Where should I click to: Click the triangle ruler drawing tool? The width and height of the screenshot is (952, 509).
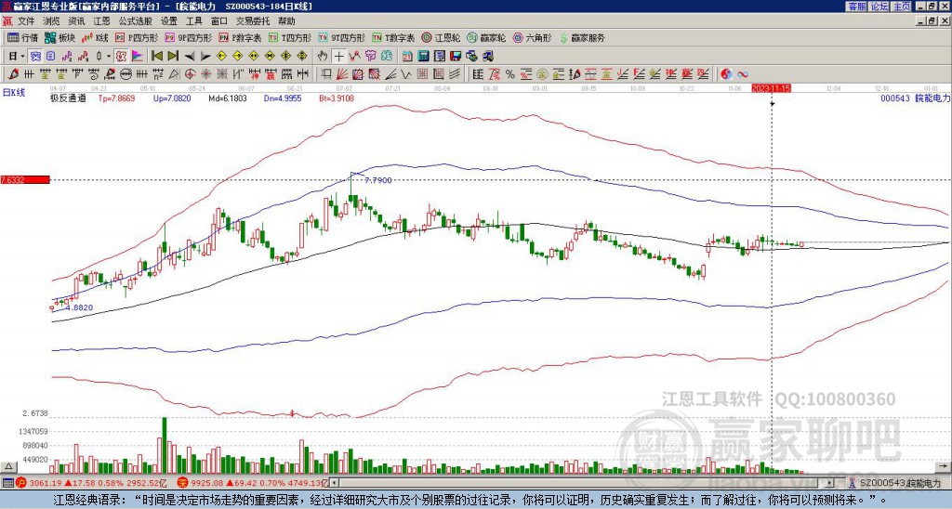pos(174,74)
